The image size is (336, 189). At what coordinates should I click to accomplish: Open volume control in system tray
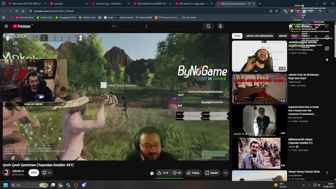click(319, 185)
